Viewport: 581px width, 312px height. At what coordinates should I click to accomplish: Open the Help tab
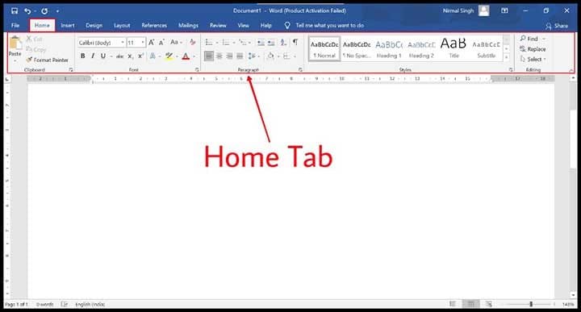(x=266, y=25)
